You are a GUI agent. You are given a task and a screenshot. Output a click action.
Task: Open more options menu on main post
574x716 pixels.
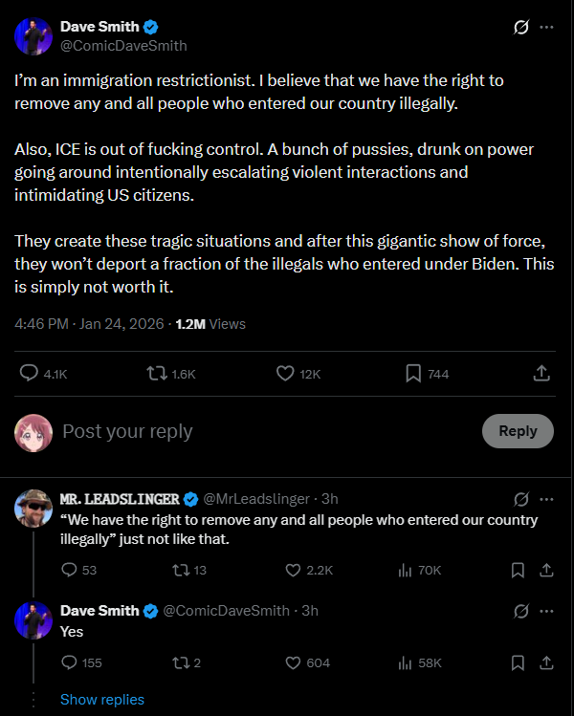click(546, 28)
